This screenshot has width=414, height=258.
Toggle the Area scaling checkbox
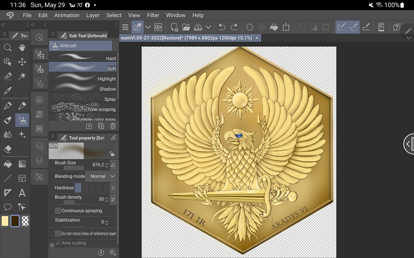click(x=58, y=243)
